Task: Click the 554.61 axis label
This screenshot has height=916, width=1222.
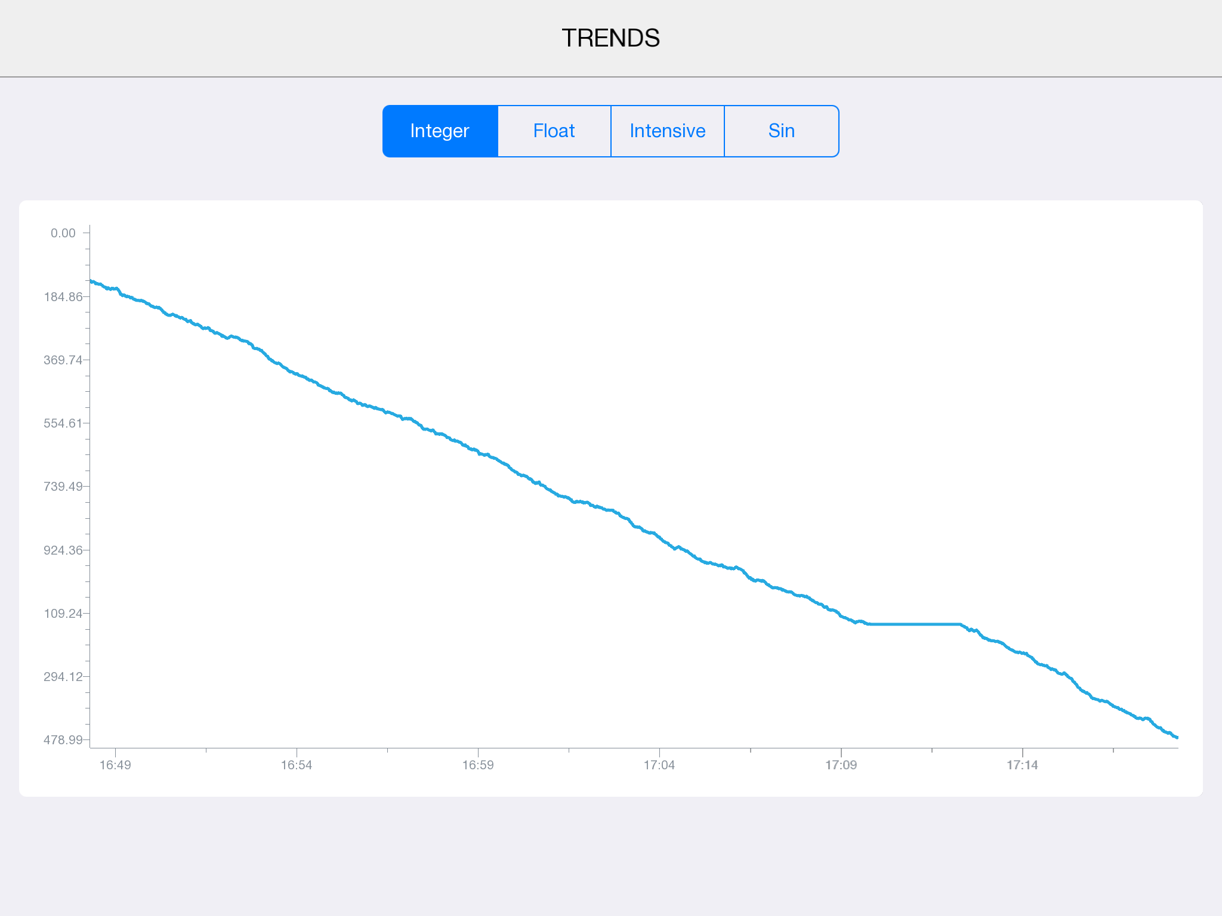Action: [x=62, y=423]
